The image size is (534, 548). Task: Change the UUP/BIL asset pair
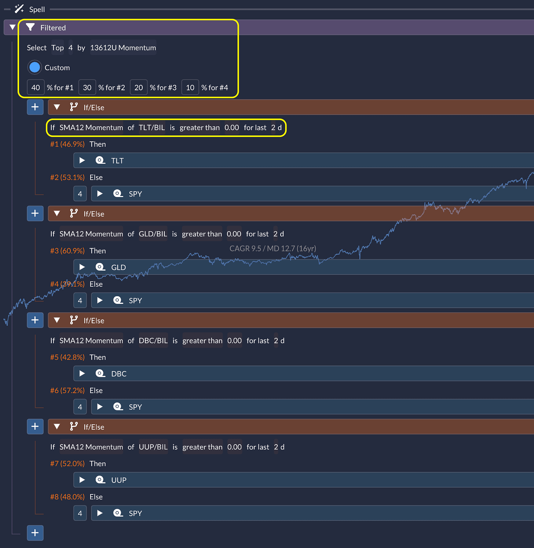click(153, 447)
